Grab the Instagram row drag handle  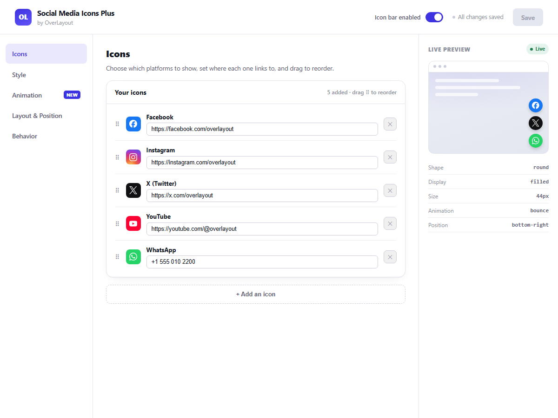point(117,157)
